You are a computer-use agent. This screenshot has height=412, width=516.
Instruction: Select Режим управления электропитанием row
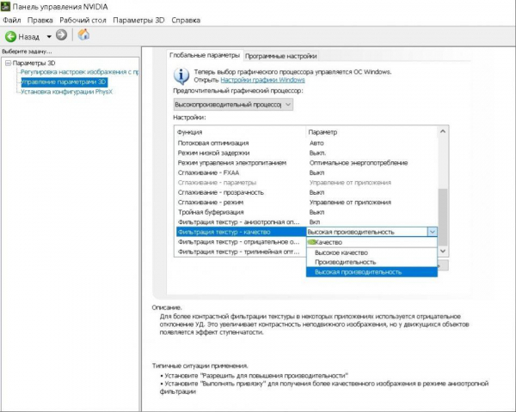307,162
